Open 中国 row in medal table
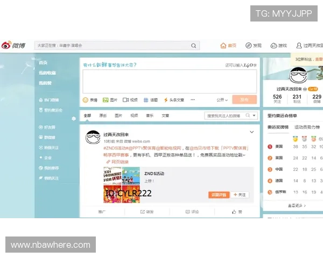The width and height of the screenshot is (323, 258). coord(295,169)
